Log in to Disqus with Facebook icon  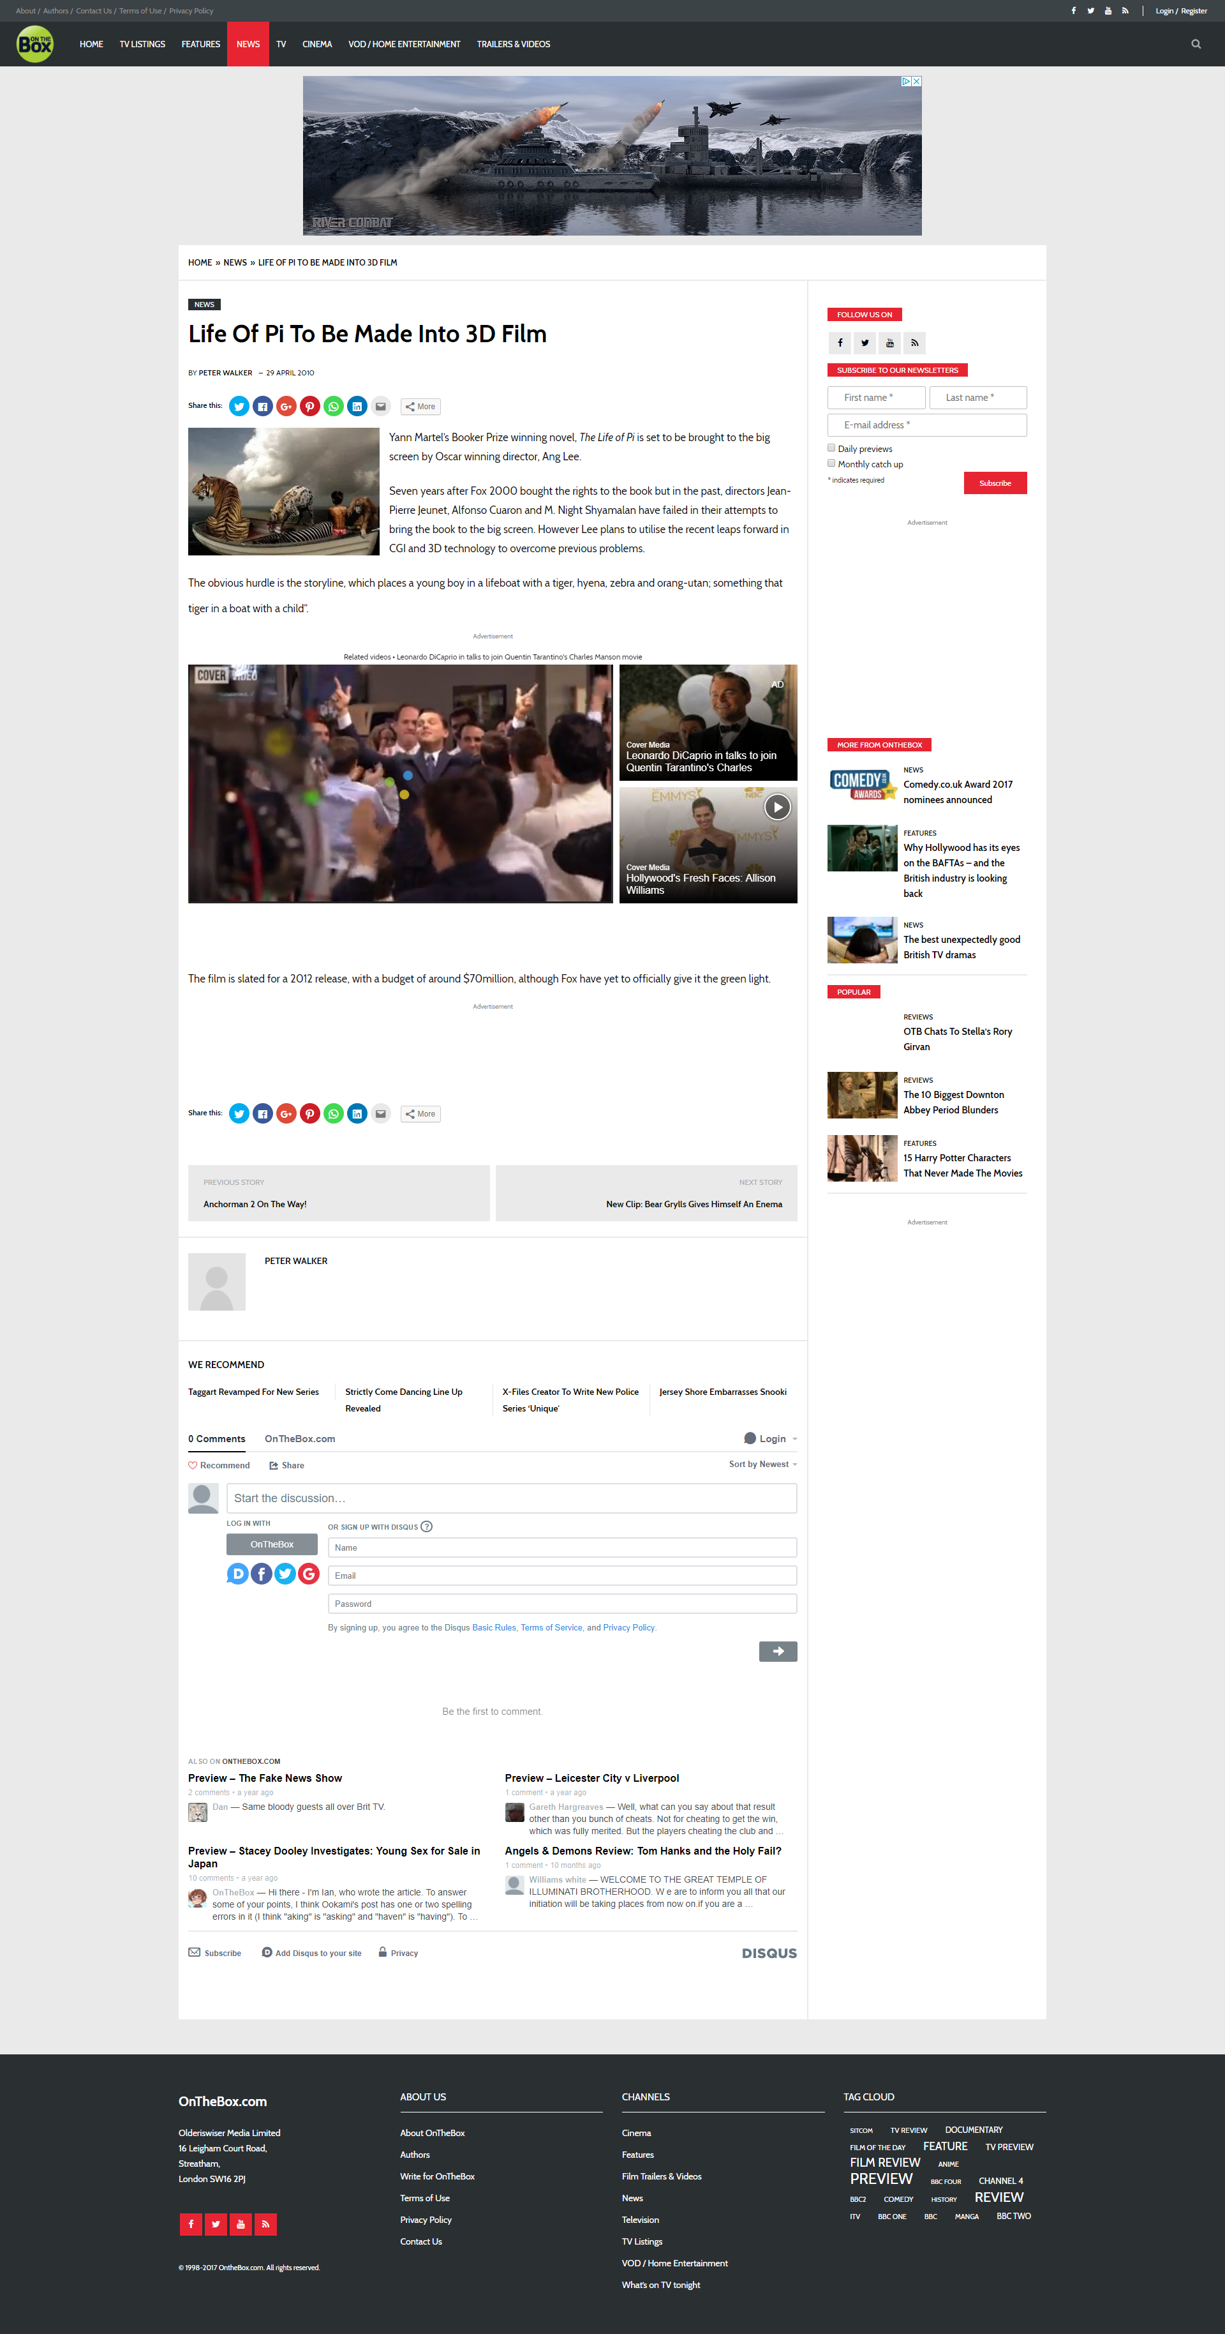click(x=262, y=1574)
